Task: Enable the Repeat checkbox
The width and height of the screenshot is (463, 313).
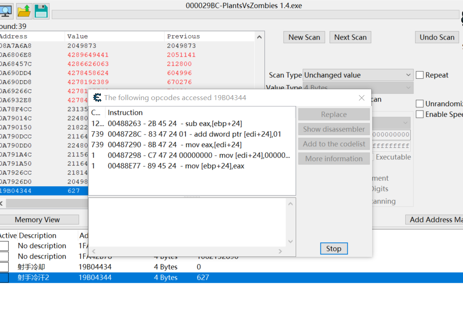Action: point(419,75)
